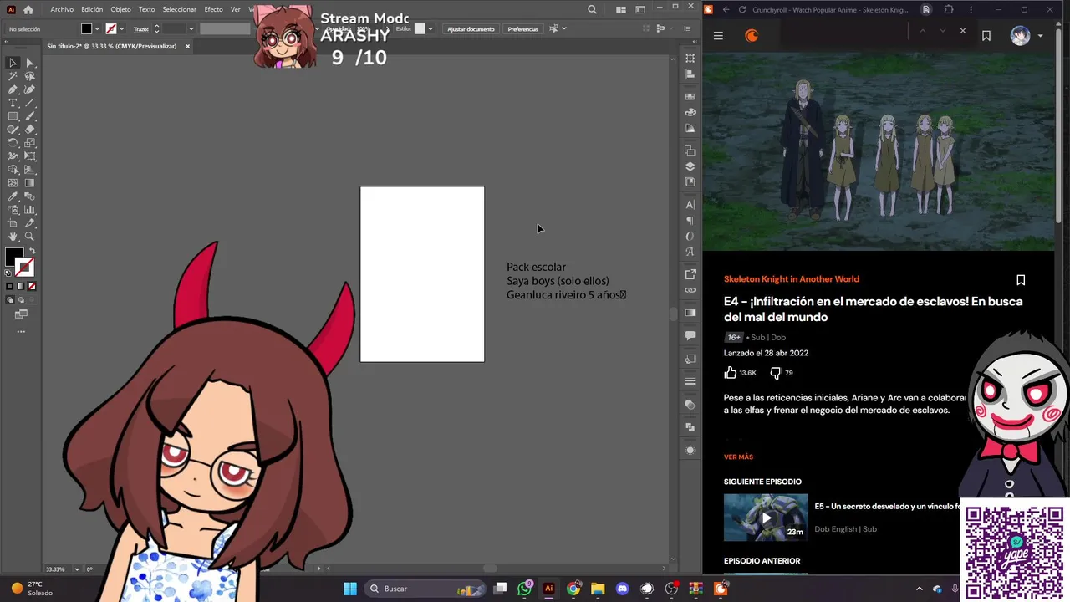
Task: Open Skeleton Knight in Another World link
Action: click(x=791, y=279)
